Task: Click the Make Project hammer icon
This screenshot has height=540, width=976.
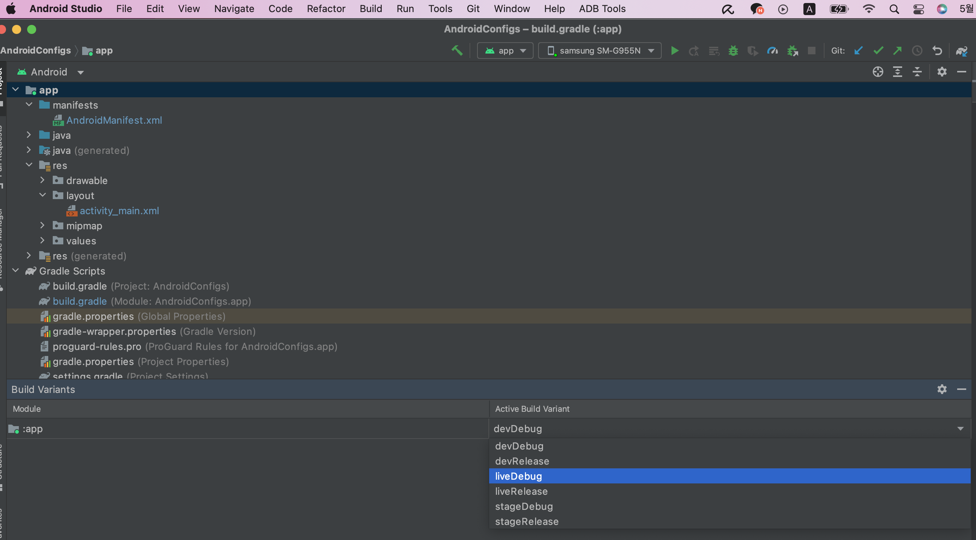Action: click(457, 51)
